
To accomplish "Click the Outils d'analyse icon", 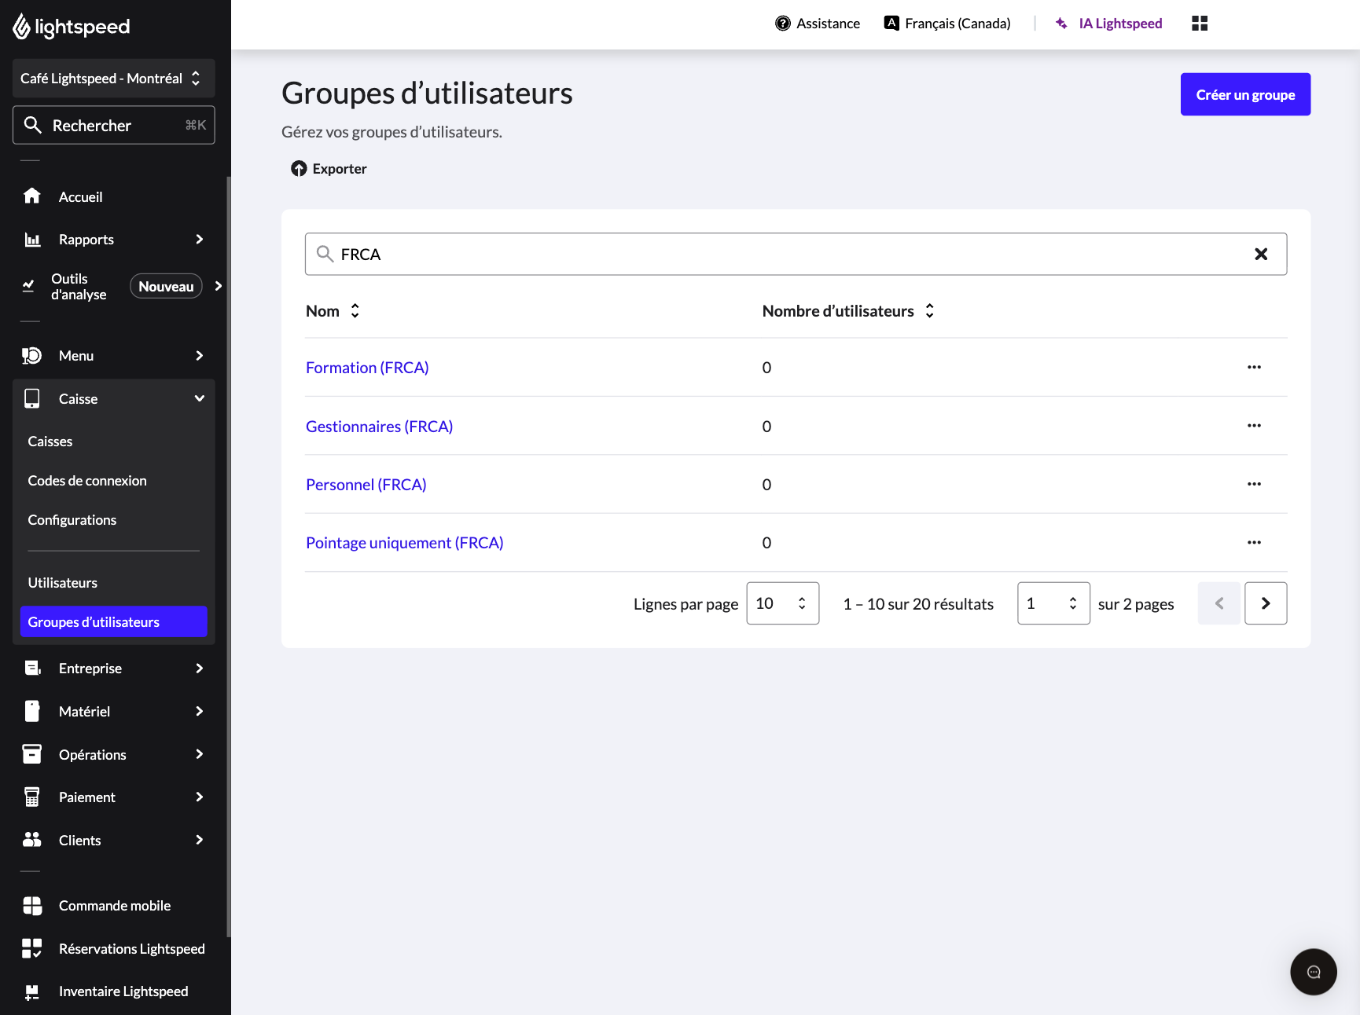I will pyautogui.click(x=28, y=286).
